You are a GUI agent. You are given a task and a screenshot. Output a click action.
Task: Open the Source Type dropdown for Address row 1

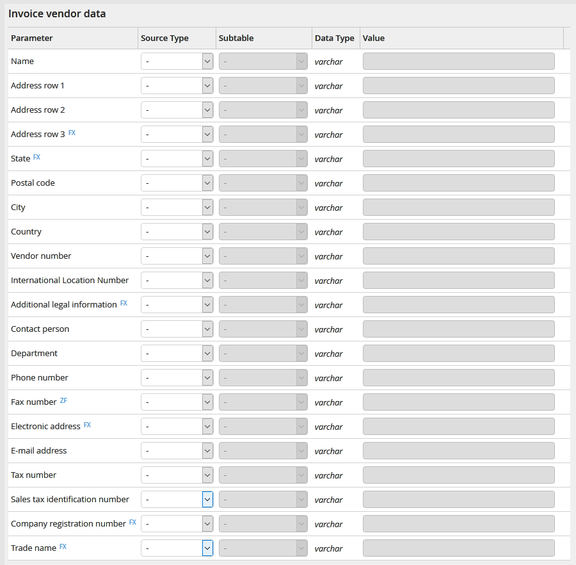pos(177,86)
